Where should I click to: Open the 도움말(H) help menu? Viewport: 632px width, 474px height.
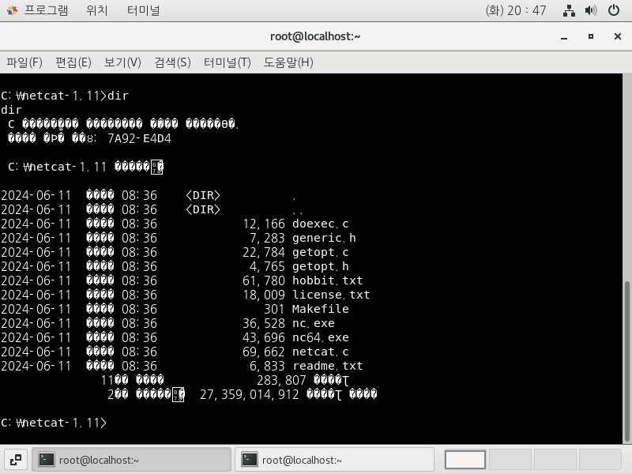(288, 62)
